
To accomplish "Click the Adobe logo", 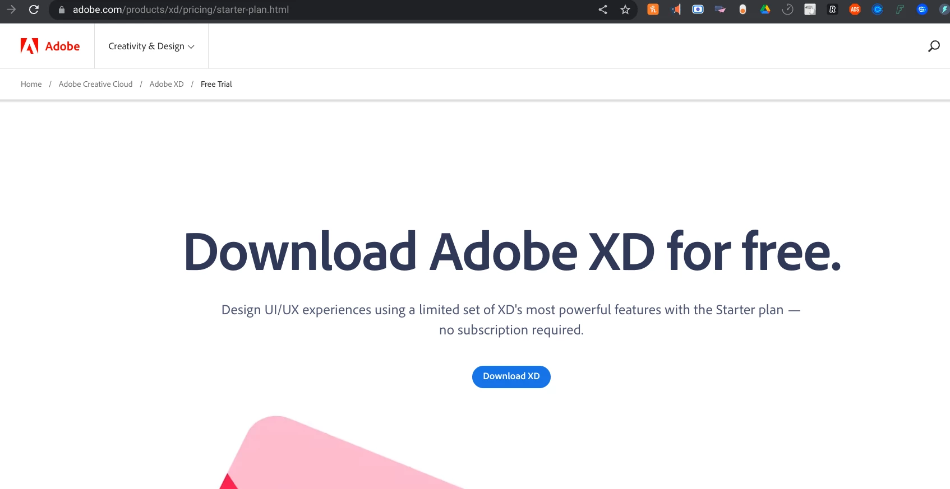I will point(50,46).
